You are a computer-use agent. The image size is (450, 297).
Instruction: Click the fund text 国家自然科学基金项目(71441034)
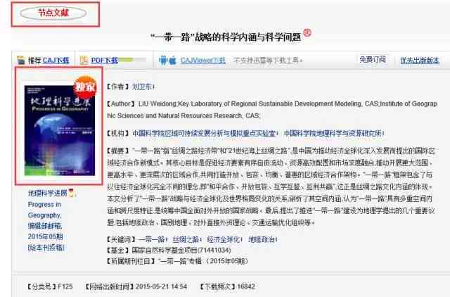click(x=181, y=250)
